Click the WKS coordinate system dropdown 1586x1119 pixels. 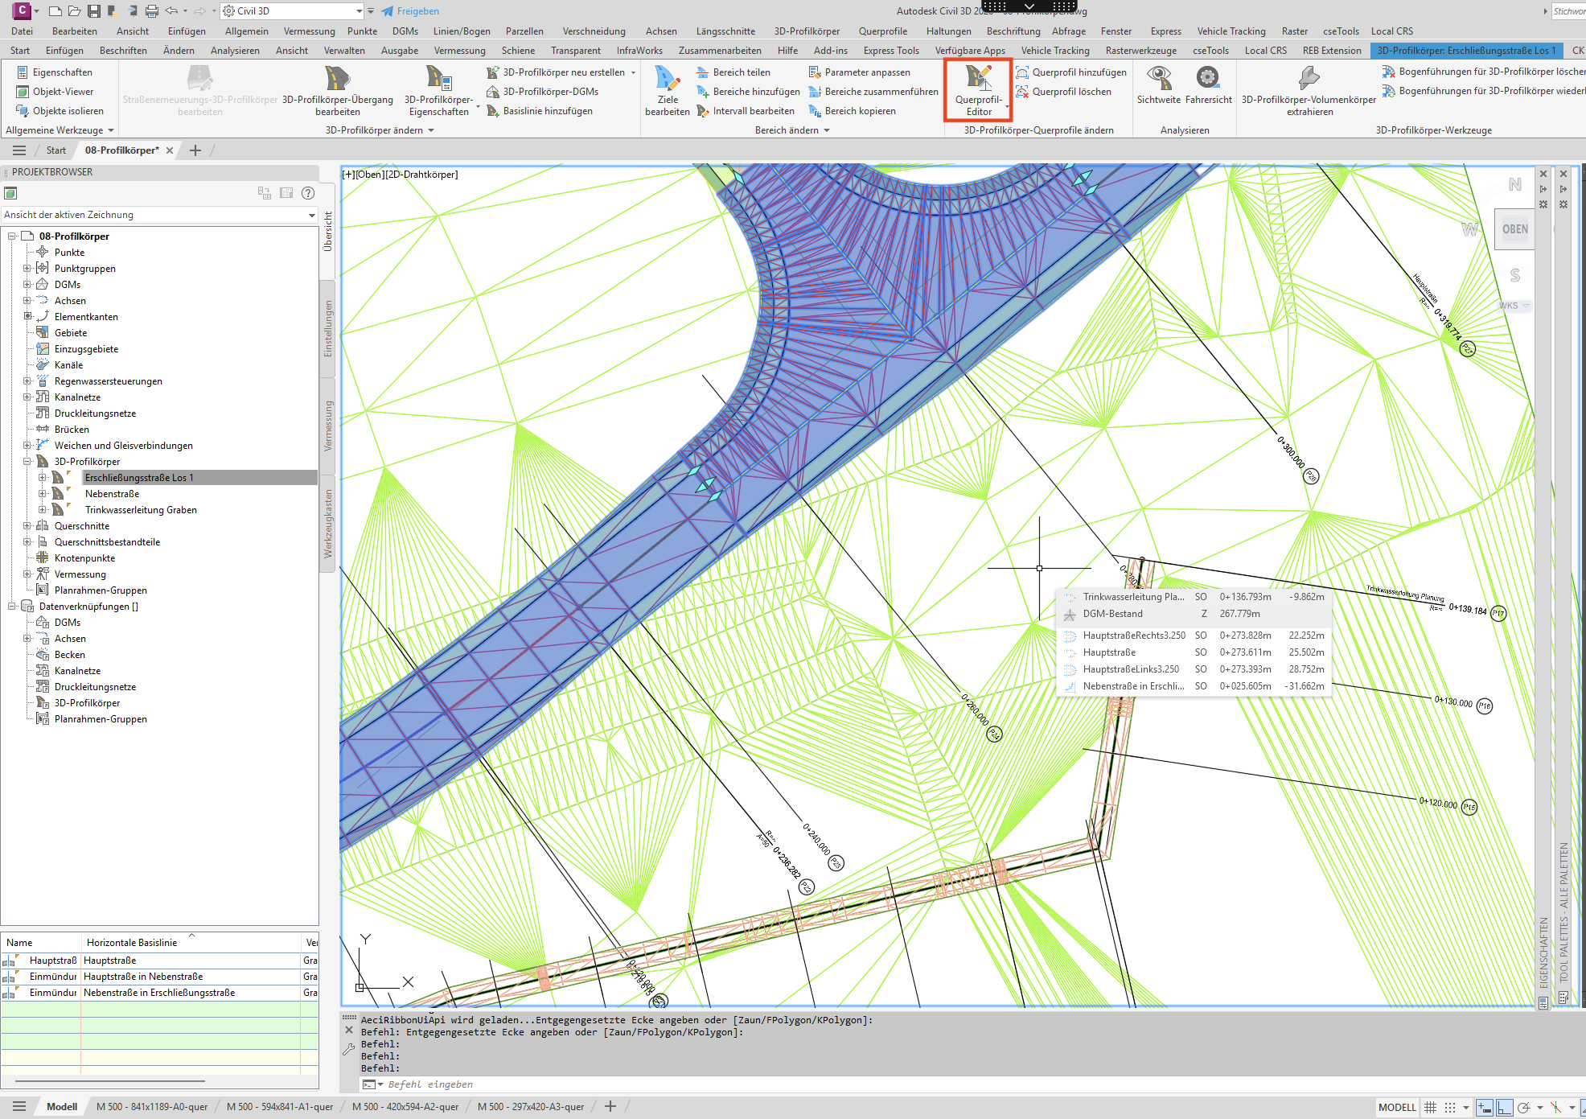(x=1514, y=306)
